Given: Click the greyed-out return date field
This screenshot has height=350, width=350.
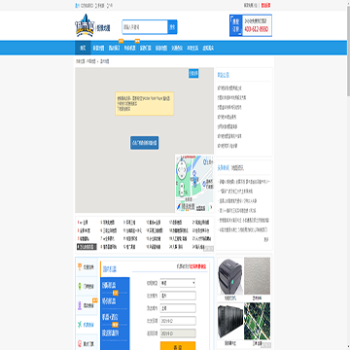Looking at the screenshot, I should pos(178,333).
